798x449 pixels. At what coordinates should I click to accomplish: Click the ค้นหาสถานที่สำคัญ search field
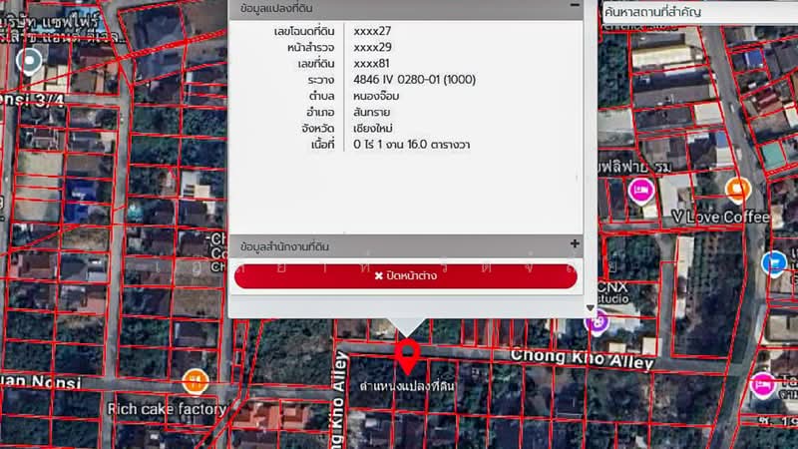(698, 11)
